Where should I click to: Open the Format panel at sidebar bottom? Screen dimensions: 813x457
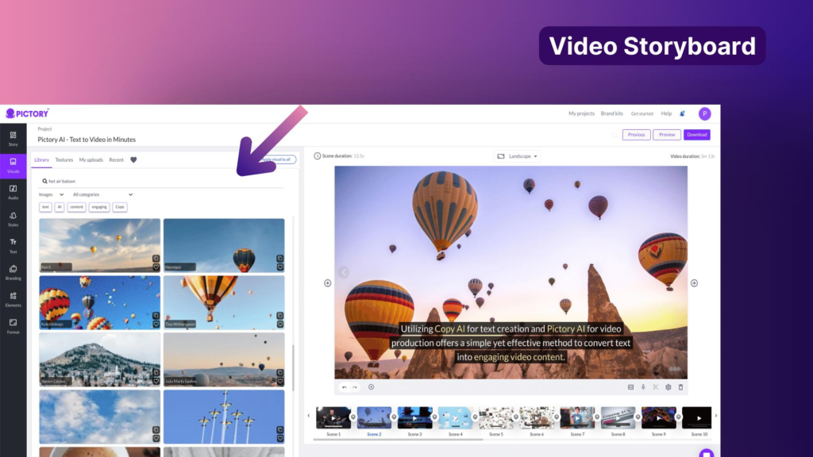coord(13,321)
